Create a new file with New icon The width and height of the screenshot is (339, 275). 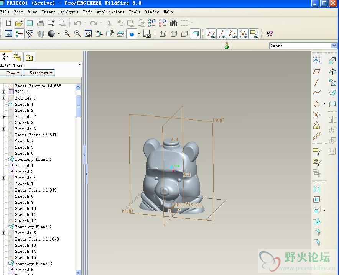click(8, 23)
